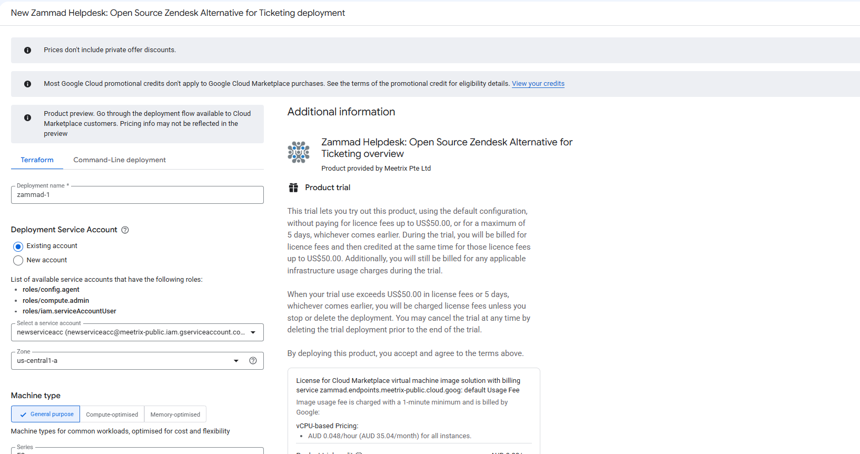Viewport: 860px width, 454px height.
Task: Click the Deployment name input field
Action: pos(137,195)
